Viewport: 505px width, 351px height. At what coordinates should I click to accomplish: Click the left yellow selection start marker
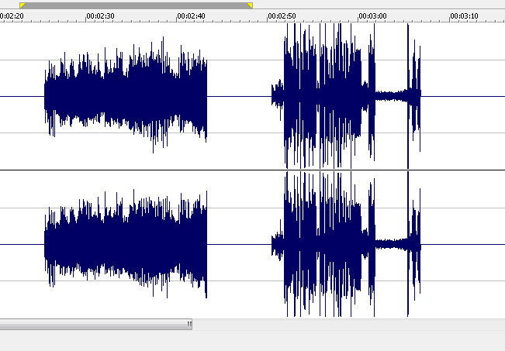pyautogui.click(x=22, y=5)
